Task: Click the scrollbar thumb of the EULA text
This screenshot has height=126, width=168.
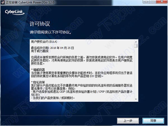Action: pyautogui.click(x=136, y=46)
